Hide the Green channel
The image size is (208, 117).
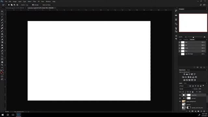point(180,48)
